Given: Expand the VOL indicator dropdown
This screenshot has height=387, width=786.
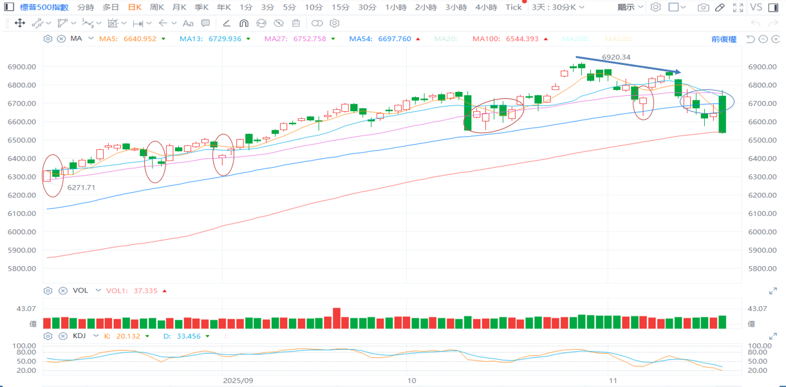Looking at the screenshot, I should tap(98, 291).
